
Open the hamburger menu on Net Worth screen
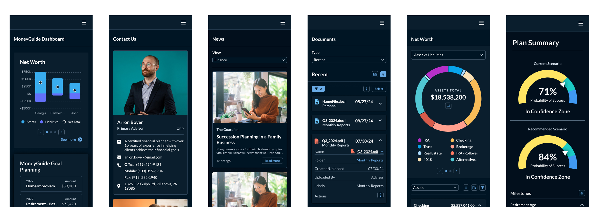point(481,23)
